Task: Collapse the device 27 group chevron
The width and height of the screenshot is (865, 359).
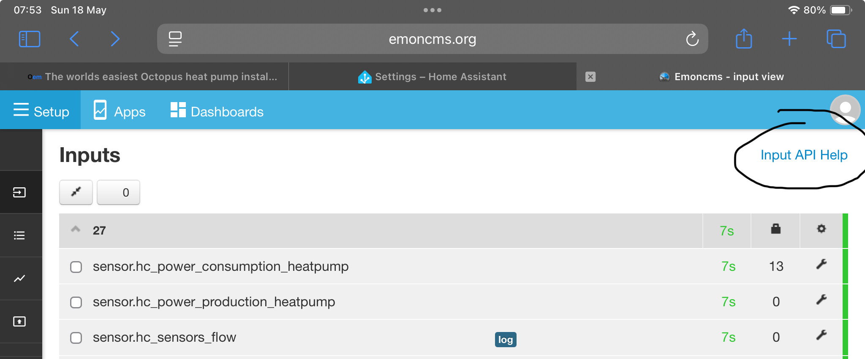Action: pos(76,229)
